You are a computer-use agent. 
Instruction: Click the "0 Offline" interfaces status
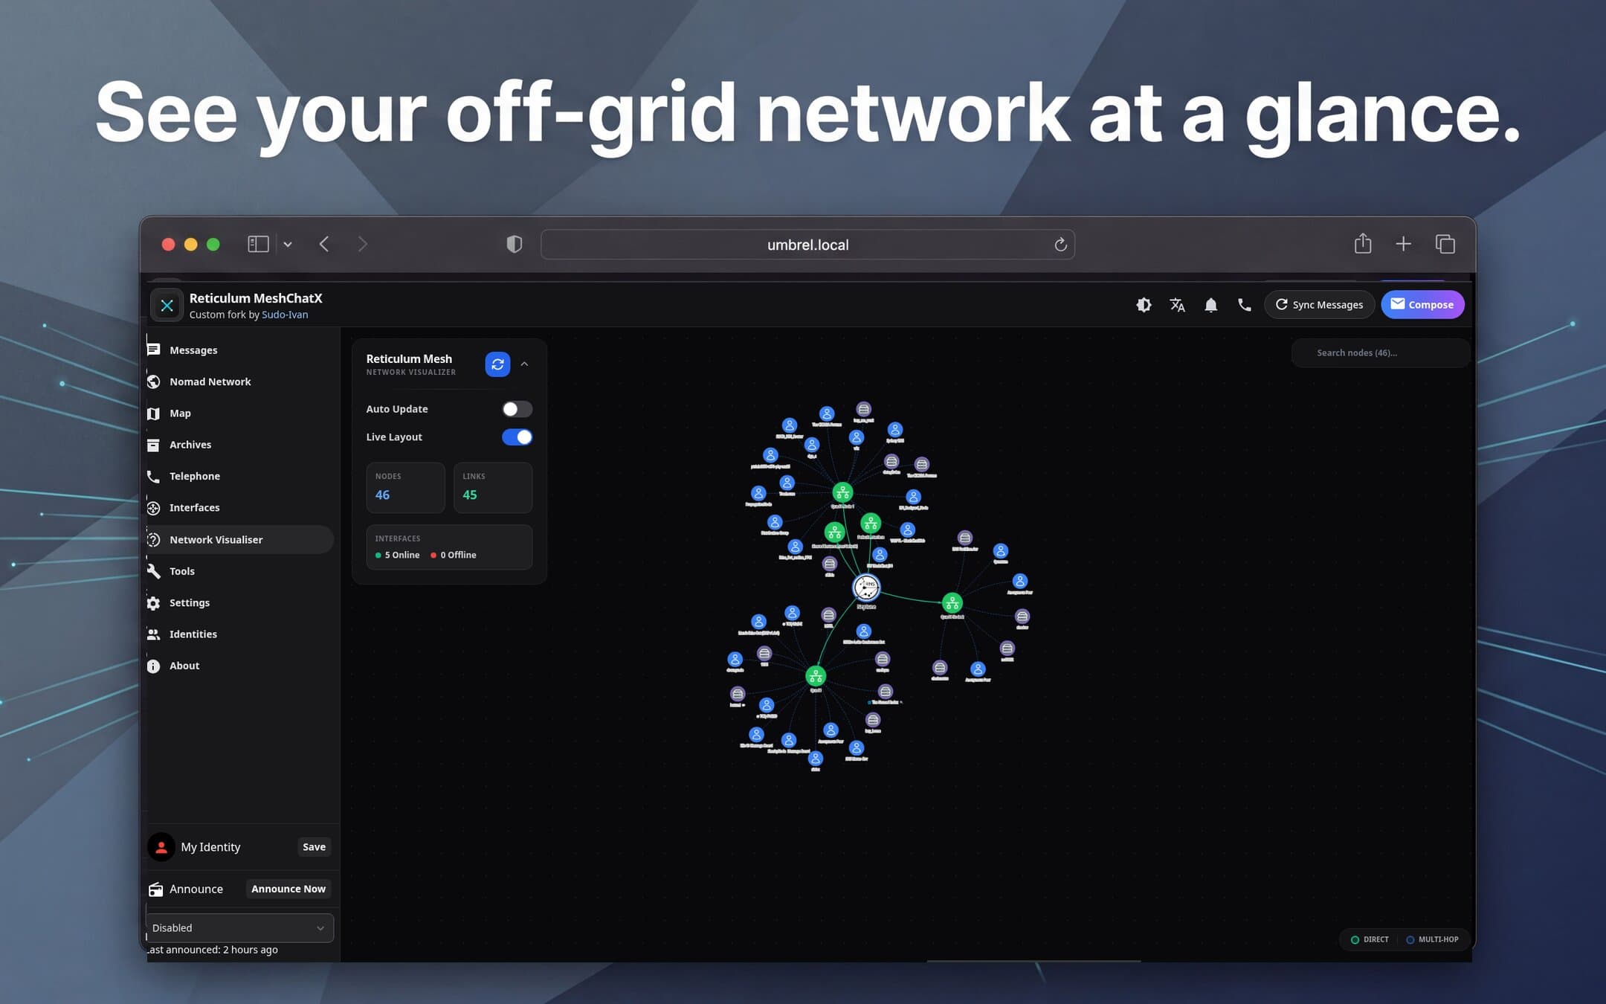click(x=454, y=556)
